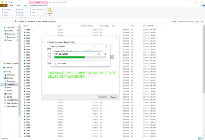
Task: Pause the file copy operation
Action: tap(99, 54)
